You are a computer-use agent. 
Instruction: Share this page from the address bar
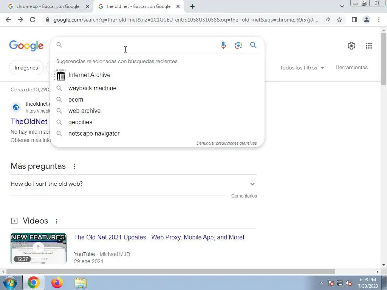(327, 20)
